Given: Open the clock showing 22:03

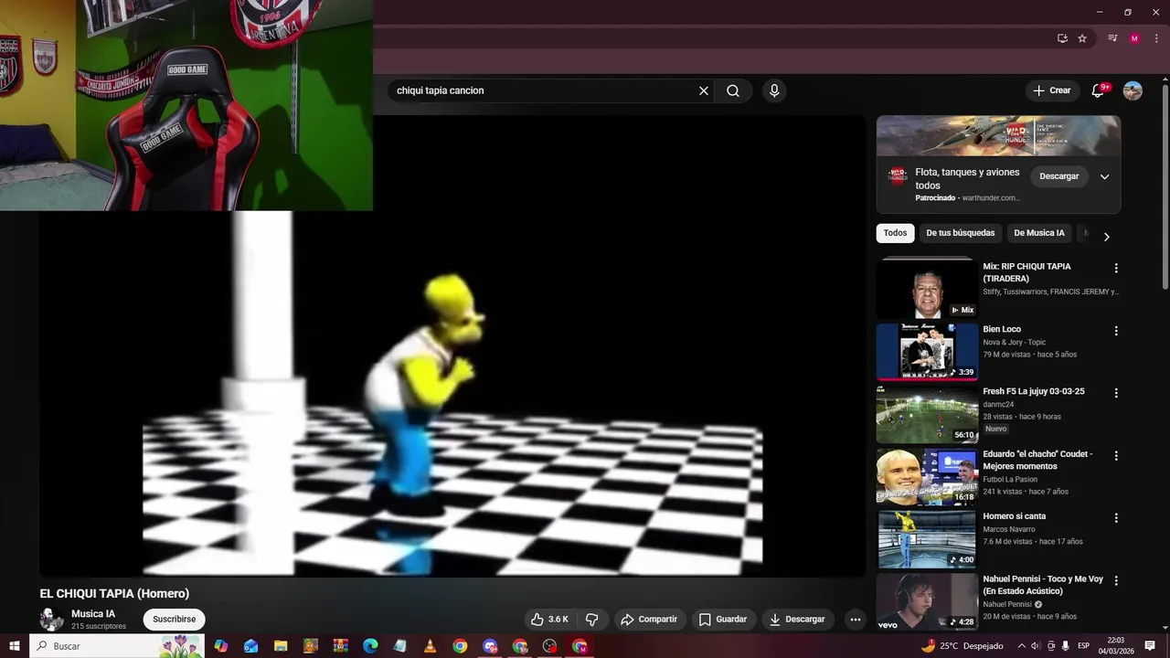Looking at the screenshot, I should [x=1116, y=646].
